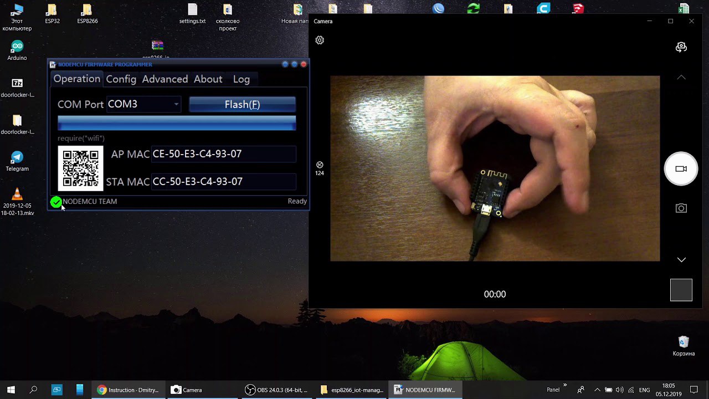The image size is (709, 399).
Task: Open Windows Start menu
Action: click(x=11, y=390)
